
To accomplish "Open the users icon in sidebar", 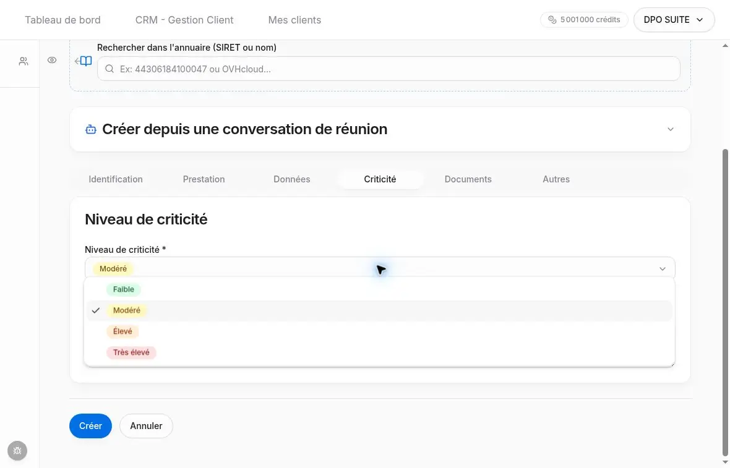I will click(x=24, y=61).
